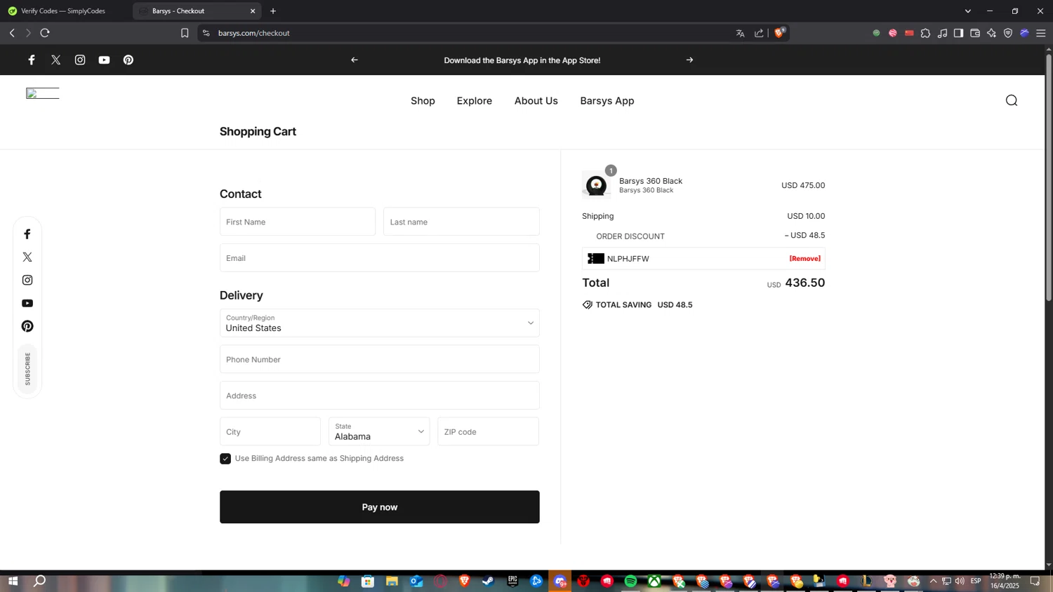This screenshot has width=1053, height=592.
Task: Open the Barsys App menu item
Action: (x=607, y=101)
